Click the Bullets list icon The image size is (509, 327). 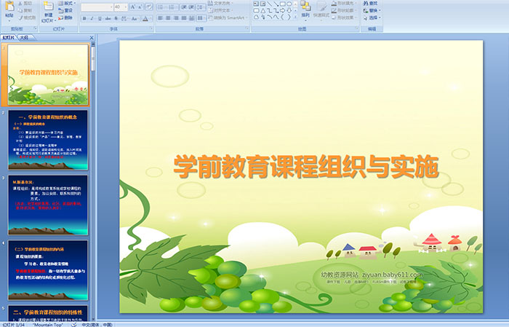coord(162,7)
